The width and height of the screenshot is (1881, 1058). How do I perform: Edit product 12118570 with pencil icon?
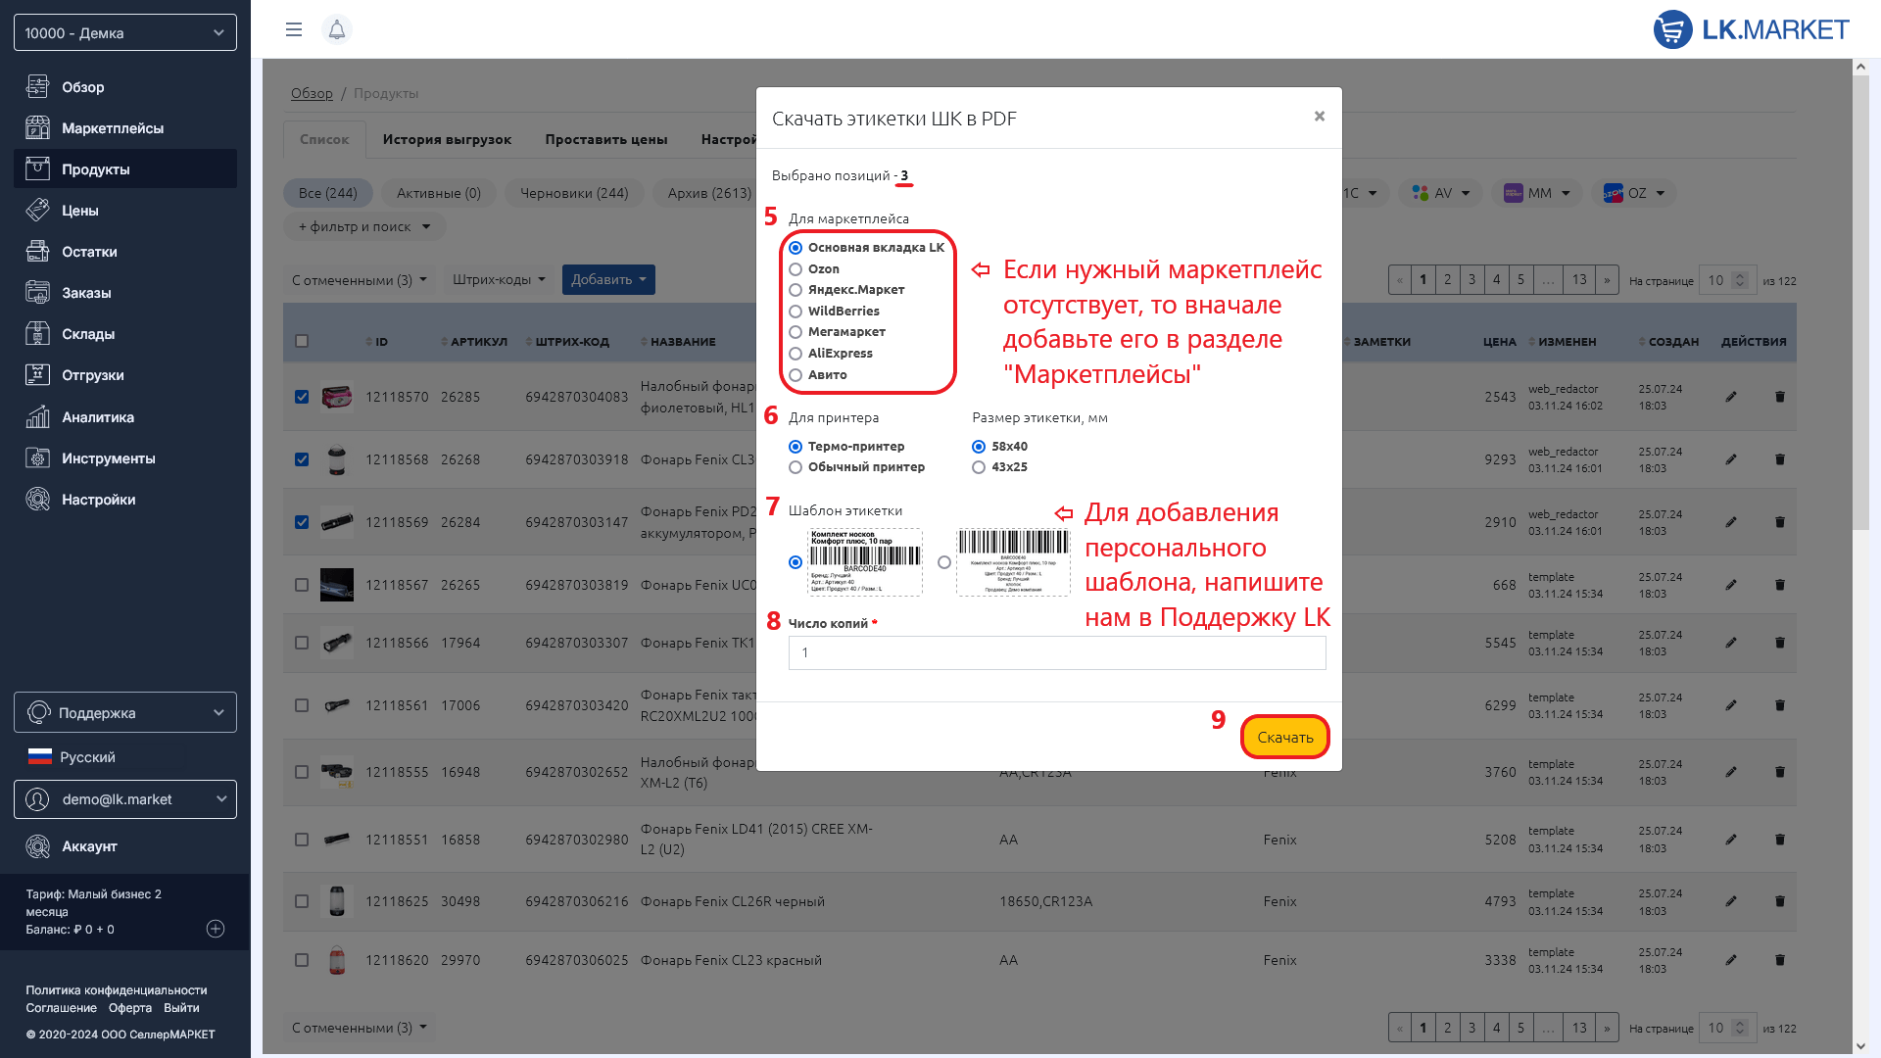coord(1731,397)
